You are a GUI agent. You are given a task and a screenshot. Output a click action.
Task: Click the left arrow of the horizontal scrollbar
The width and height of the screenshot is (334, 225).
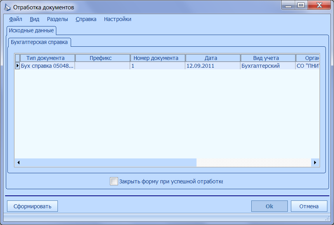19,163
